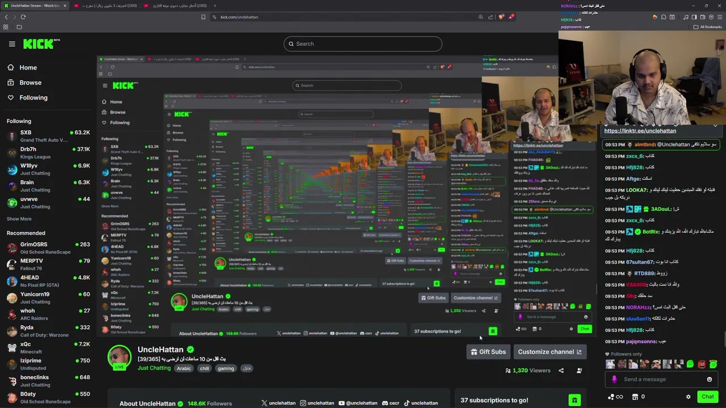The image size is (726, 408).
Task: Open linktr.ee/unclehattan pinned link
Action: point(640,131)
